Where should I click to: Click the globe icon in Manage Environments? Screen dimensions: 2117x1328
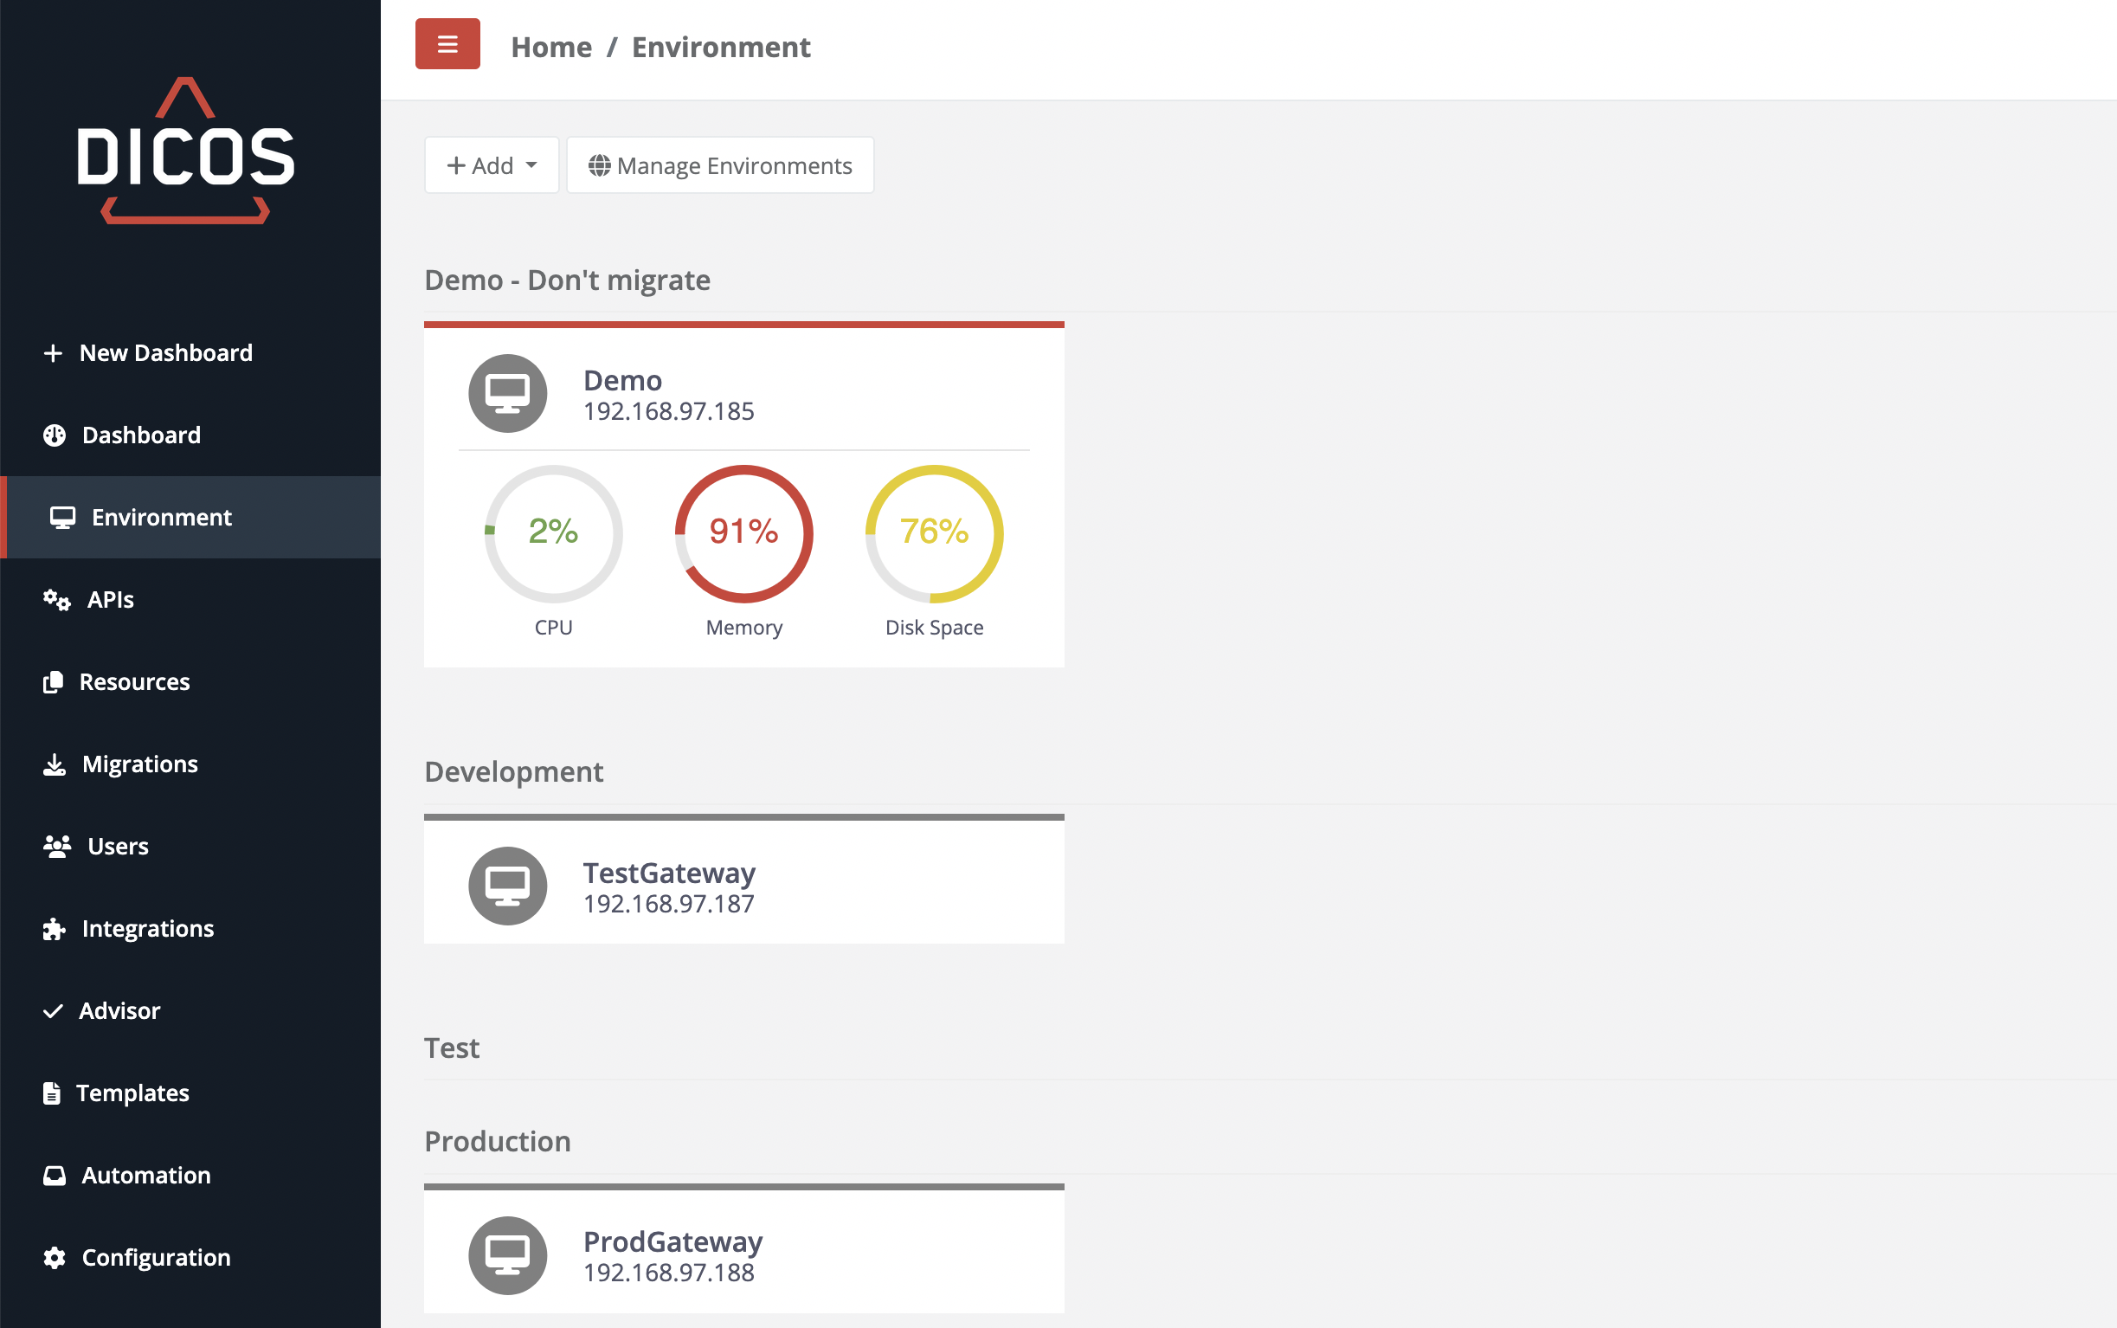(600, 166)
